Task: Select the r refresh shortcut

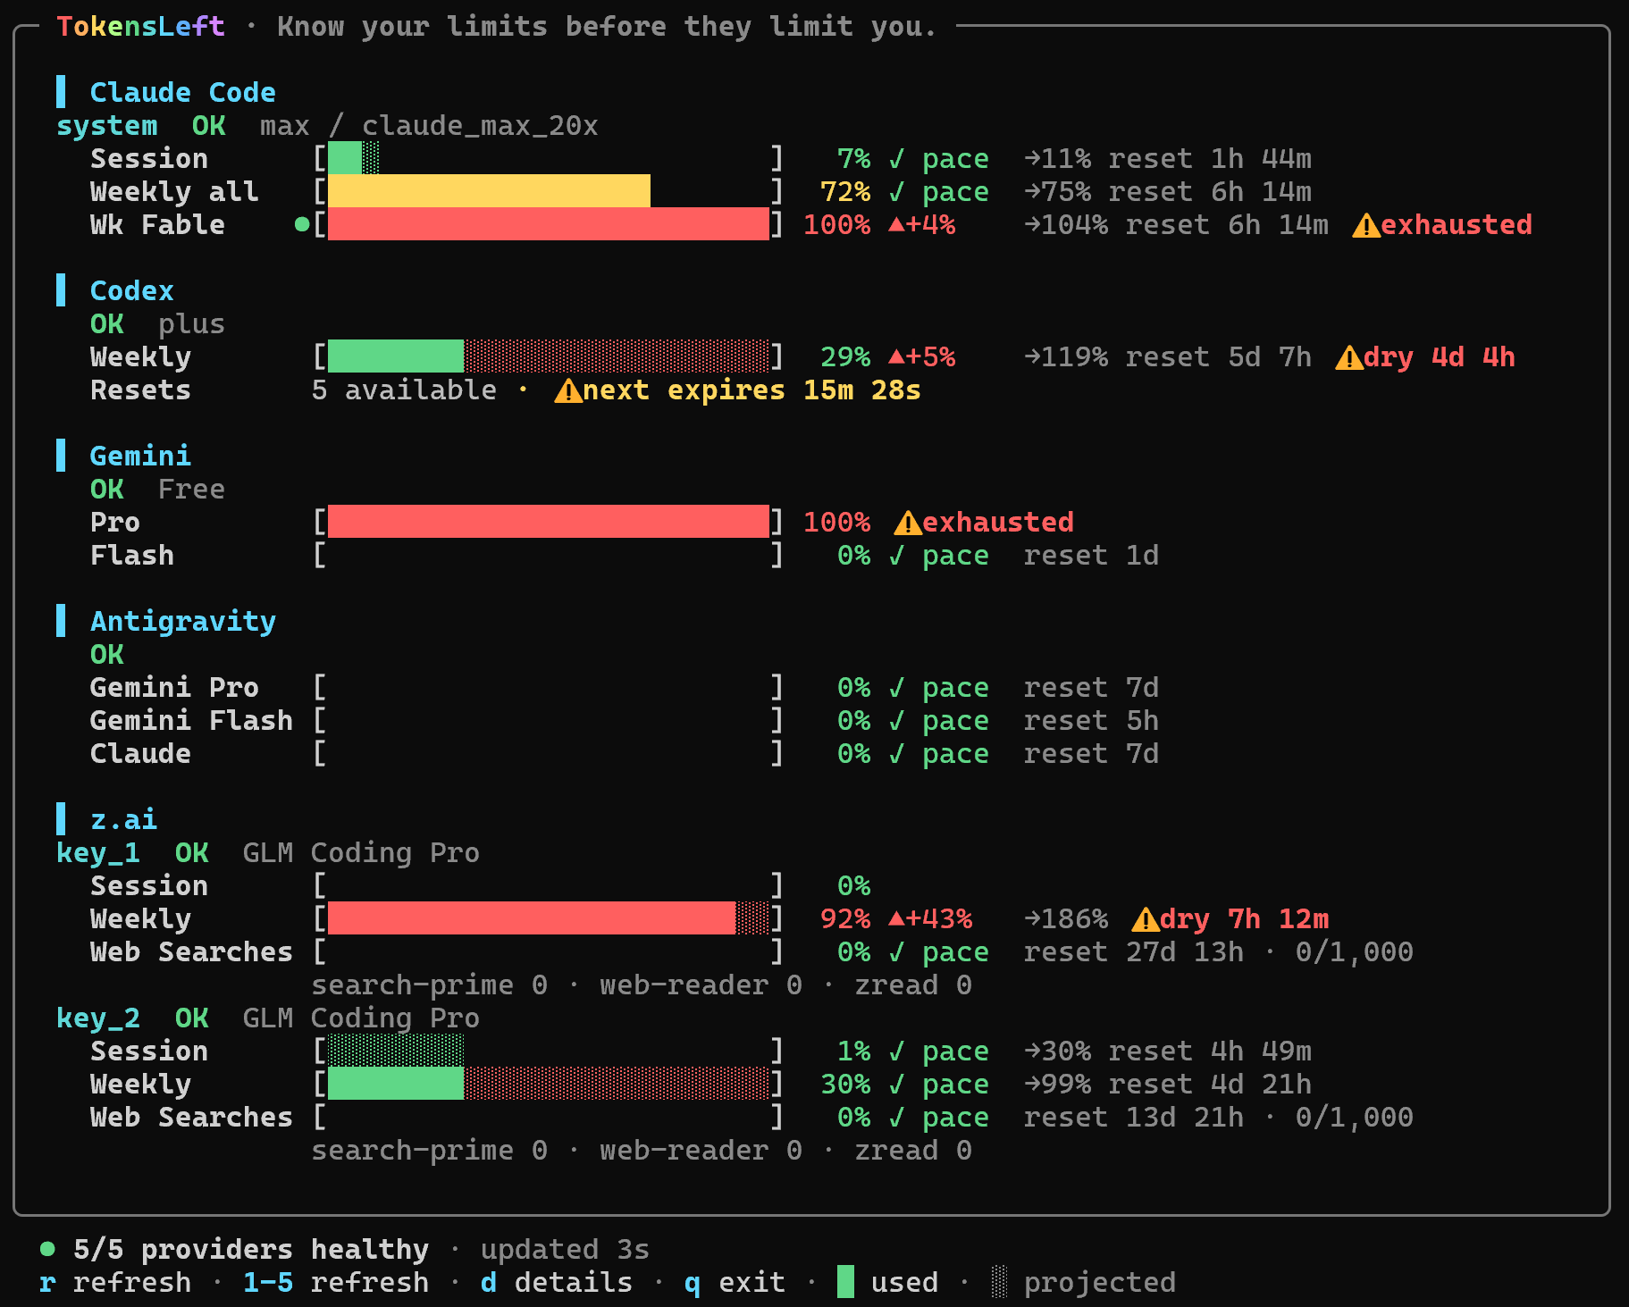Action: point(115,1283)
